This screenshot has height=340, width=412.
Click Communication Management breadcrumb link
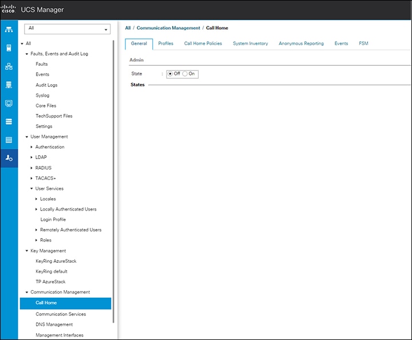168,28
